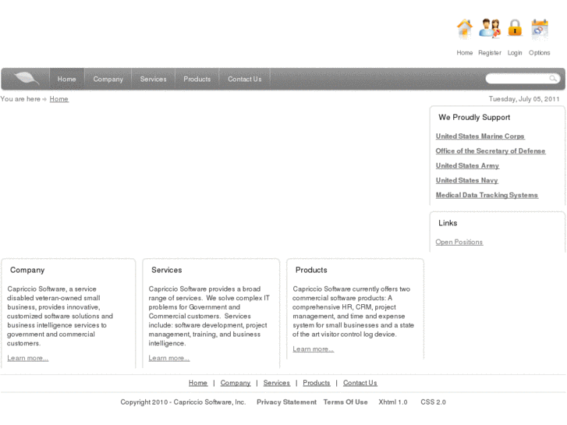The image size is (567, 425).
Task: Click Learn more in Services box
Action: click(169, 358)
